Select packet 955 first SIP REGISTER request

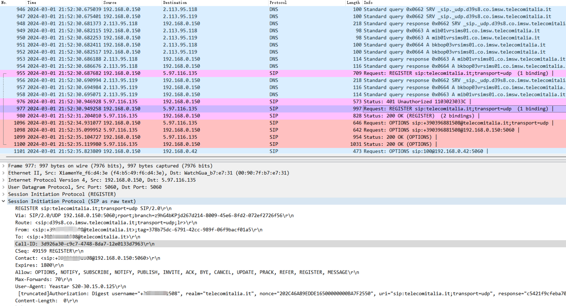pyautogui.click(x=251, y=73)
